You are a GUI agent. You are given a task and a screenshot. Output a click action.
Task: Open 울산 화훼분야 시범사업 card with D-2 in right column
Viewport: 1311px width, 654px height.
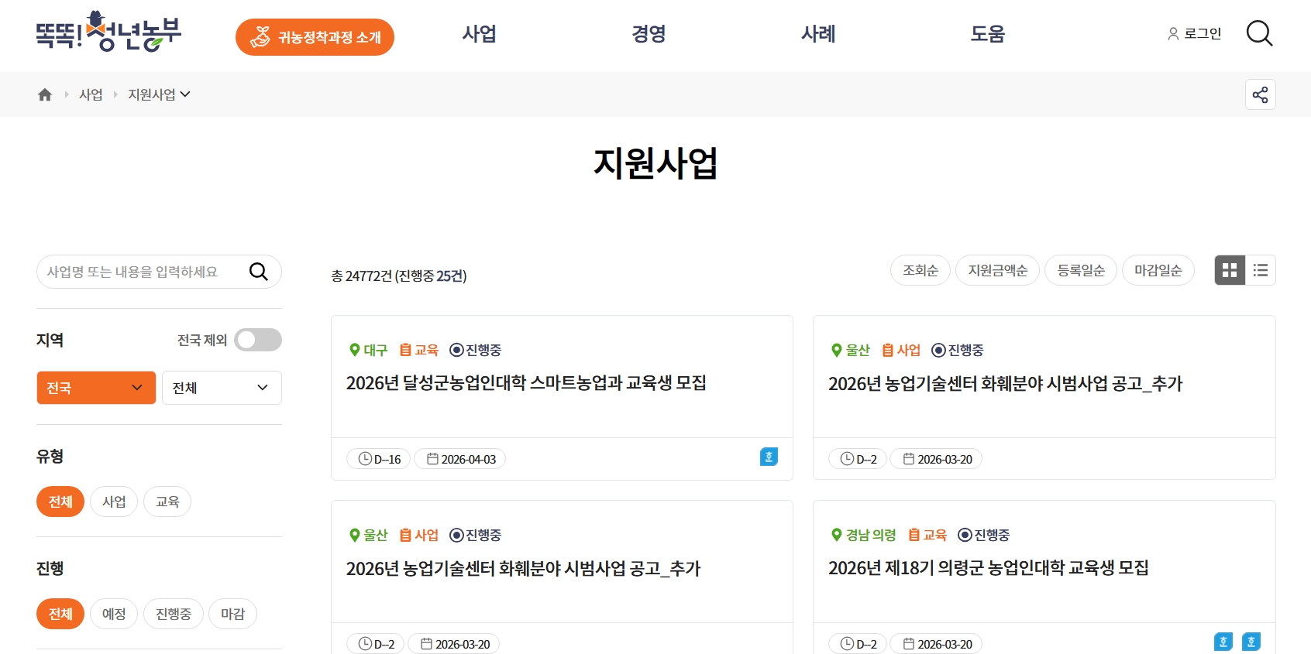click(1005, 384)
